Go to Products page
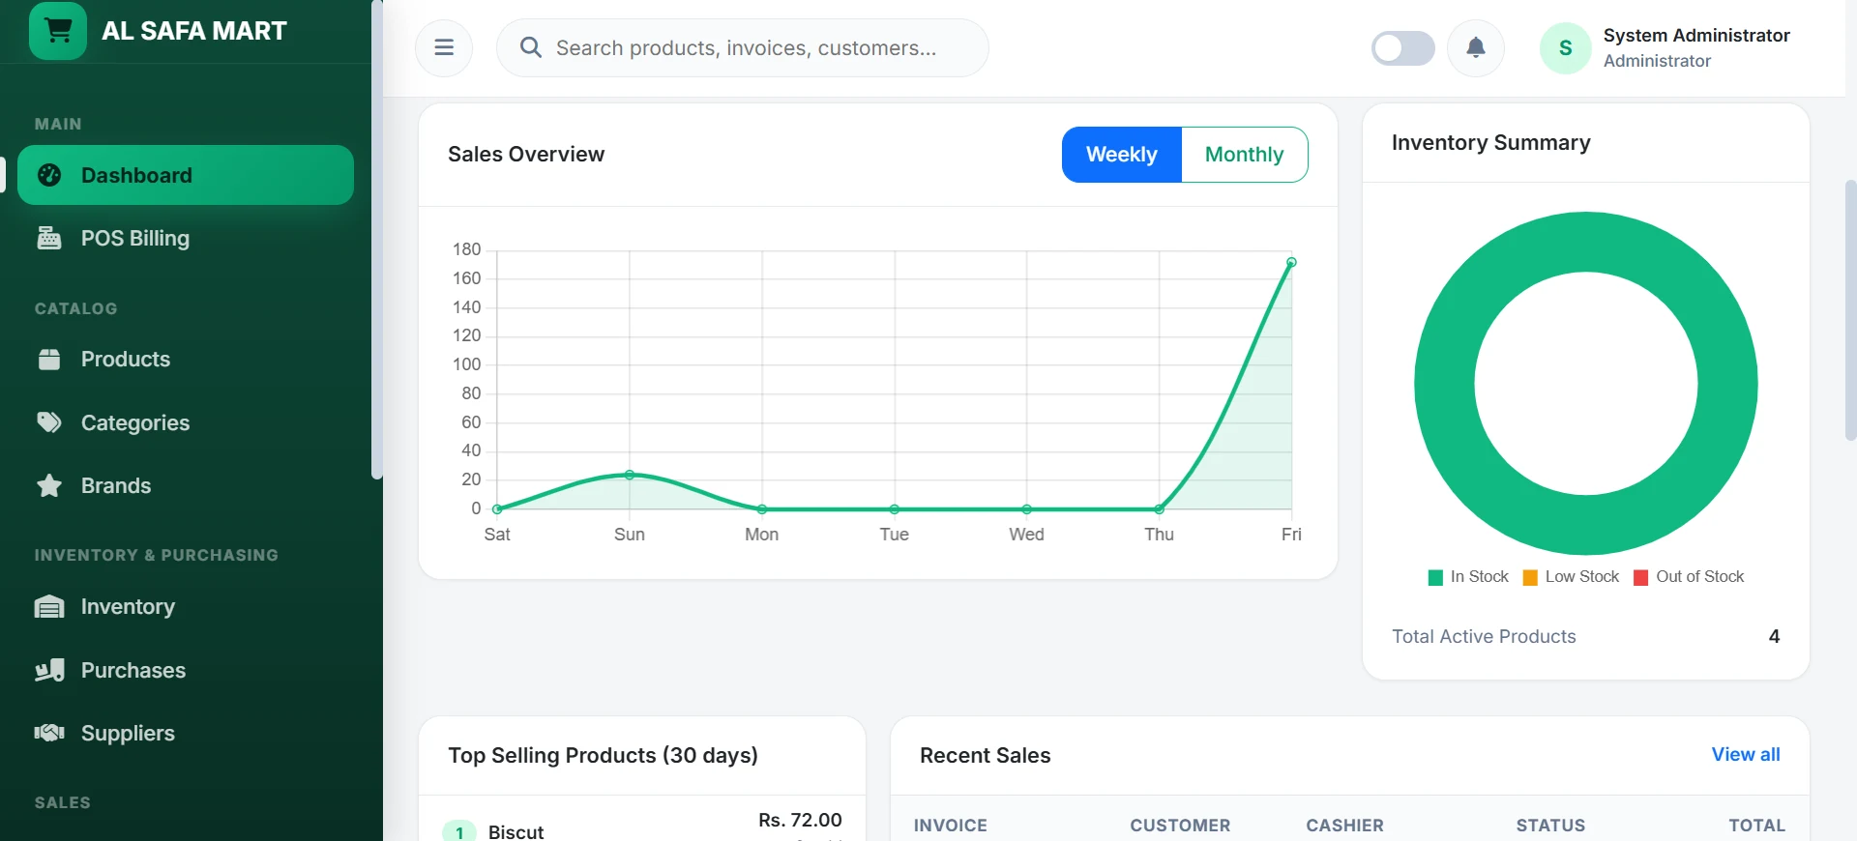The width and height of the screenshot is (1857, 841). (x=186, y=360)
